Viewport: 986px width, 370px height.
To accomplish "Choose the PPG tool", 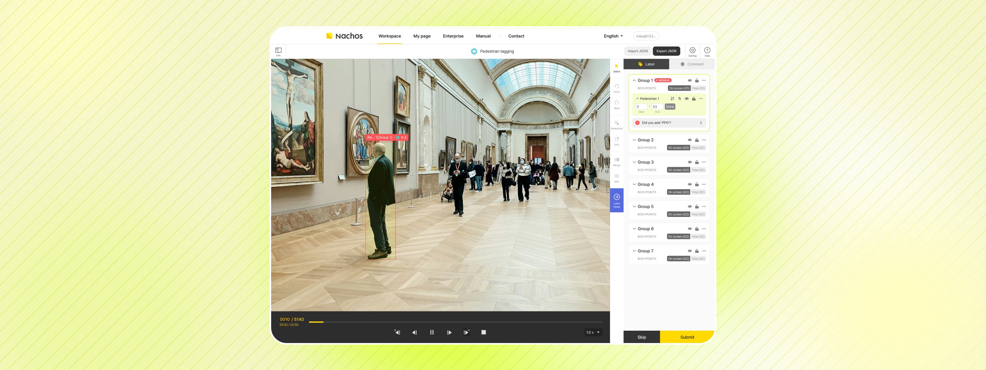I will tap(617, 141).
